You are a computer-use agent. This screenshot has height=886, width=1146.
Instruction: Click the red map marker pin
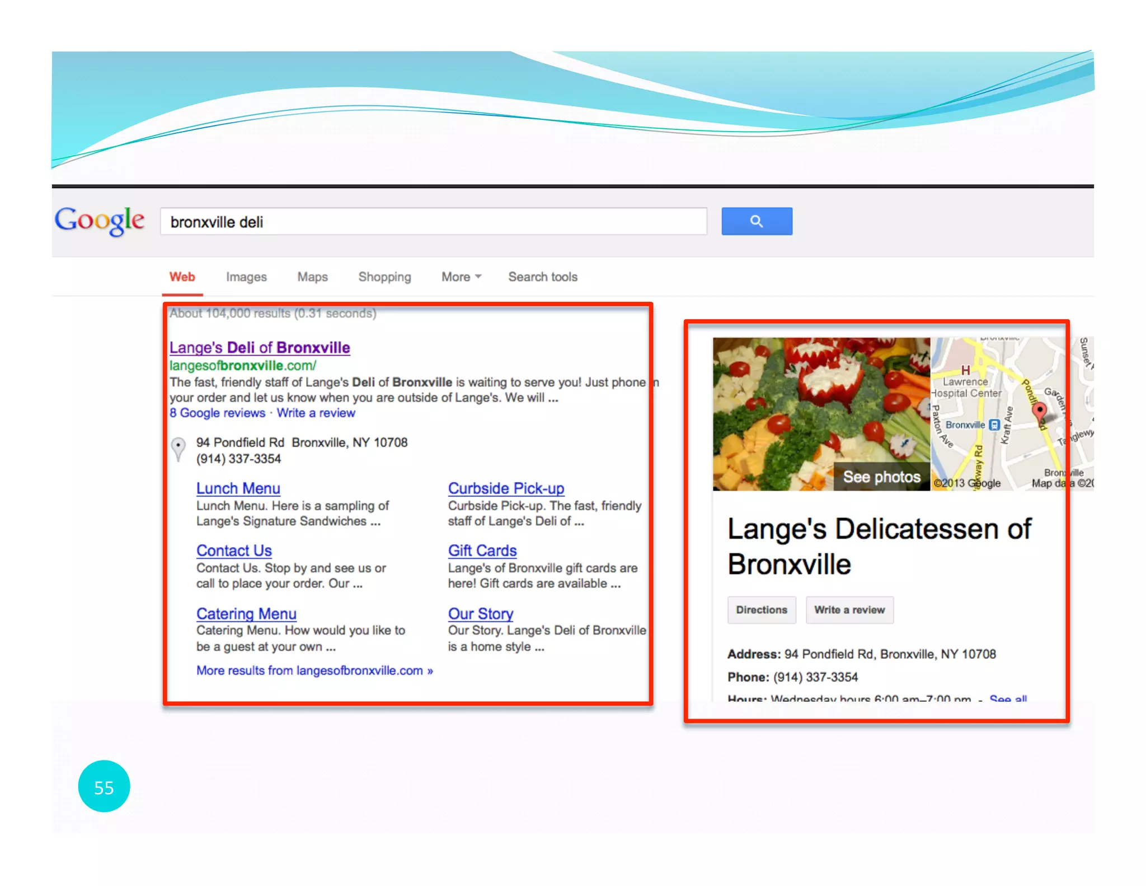point(1039,411)
